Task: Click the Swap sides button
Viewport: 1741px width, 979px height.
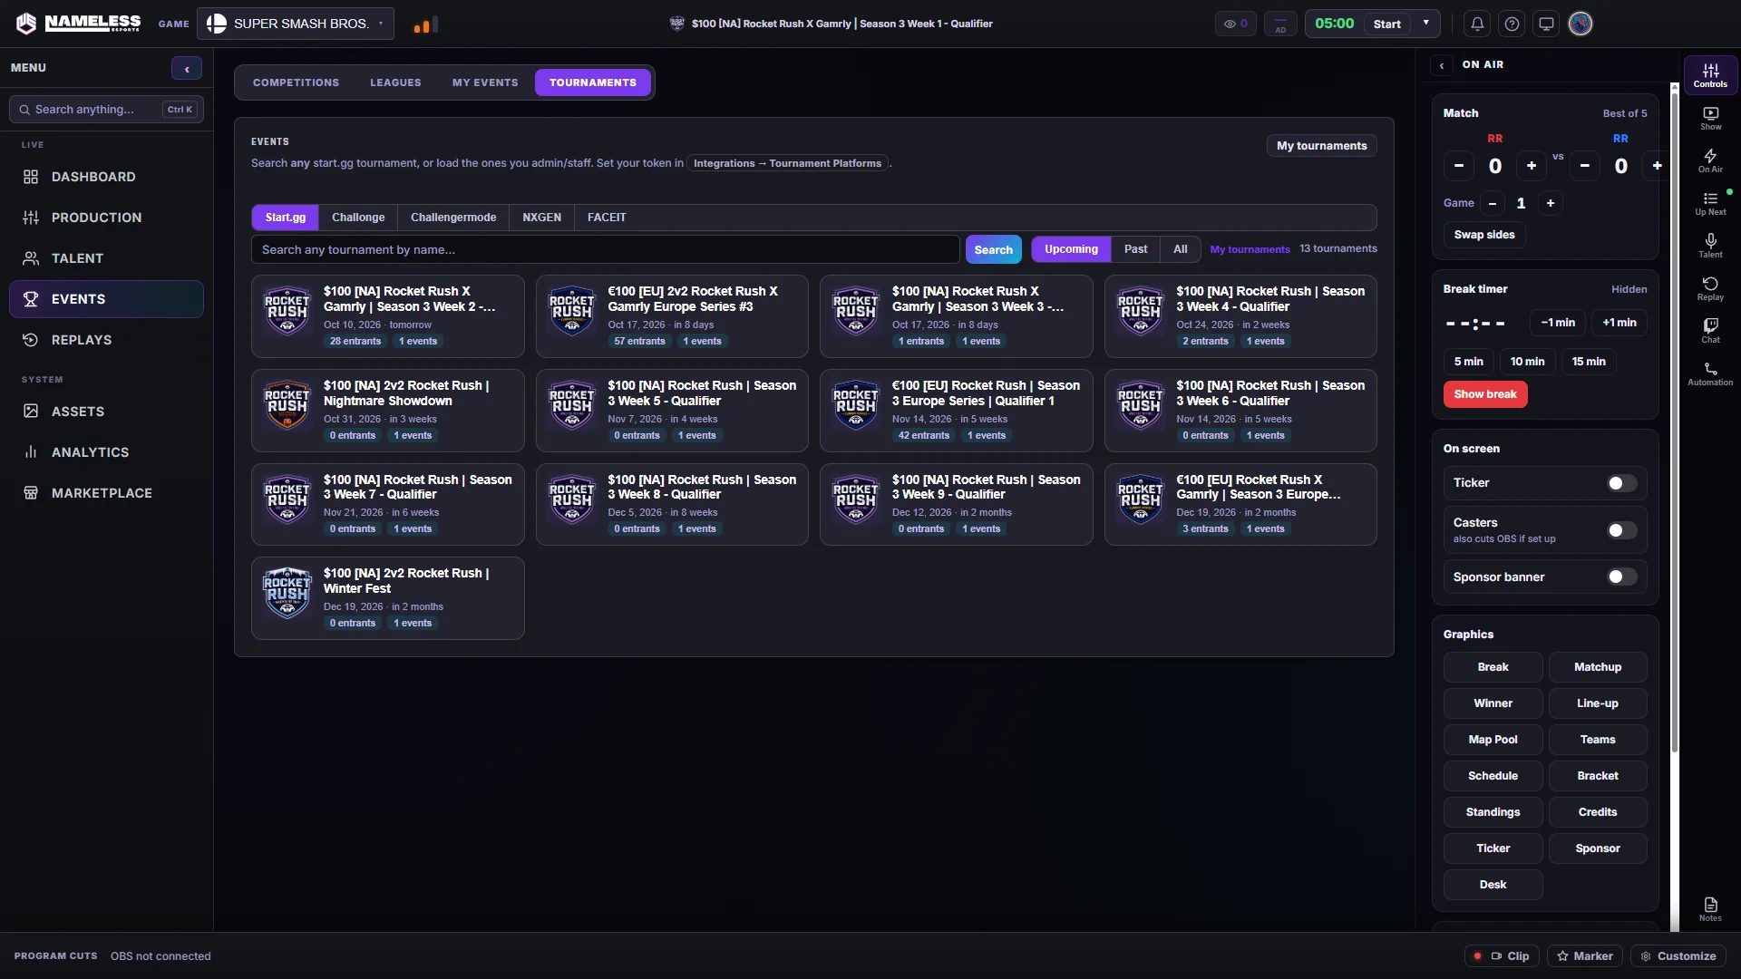Action: click(x=1484, y=235)
